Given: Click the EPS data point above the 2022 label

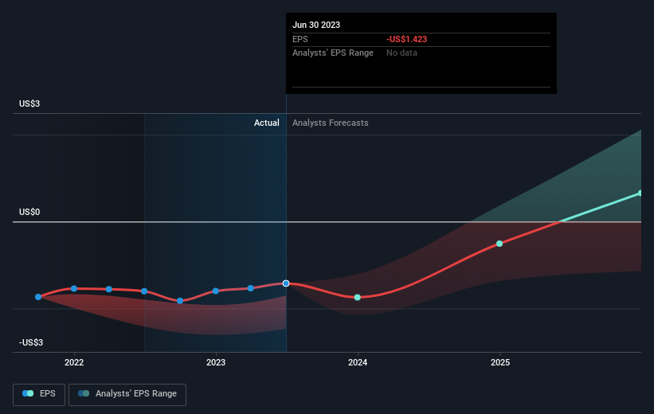Looking at the screenshot, I should [x=74, y=288].
